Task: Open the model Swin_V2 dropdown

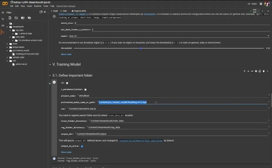Action: pos(268,36)
